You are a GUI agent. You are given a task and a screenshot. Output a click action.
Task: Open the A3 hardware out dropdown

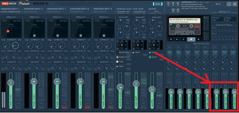(x=178, y=4)
